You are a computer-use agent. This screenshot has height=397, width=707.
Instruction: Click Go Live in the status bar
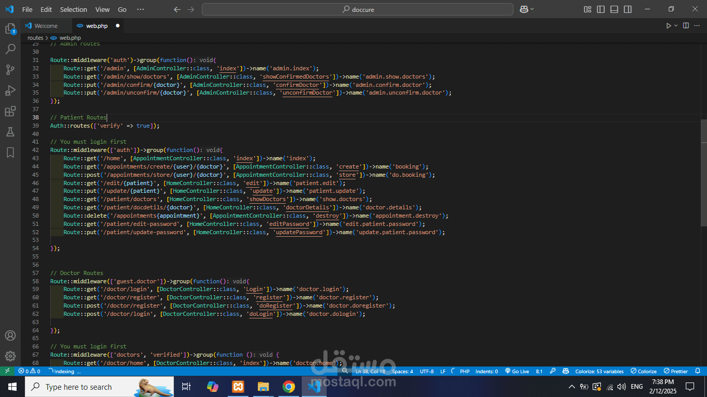(x=517, y=371)
